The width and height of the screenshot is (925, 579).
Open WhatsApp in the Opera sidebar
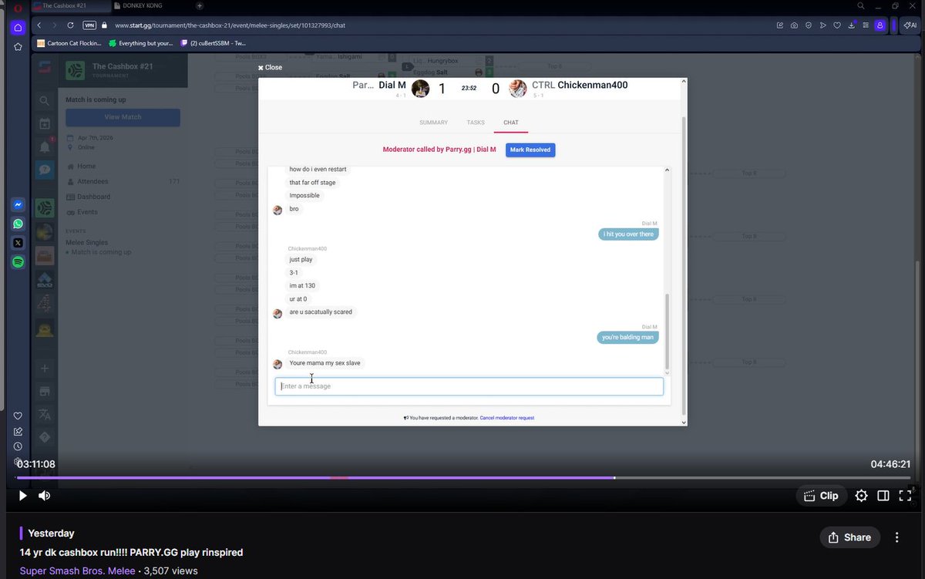pyautogui.click(x=18, y=224)
